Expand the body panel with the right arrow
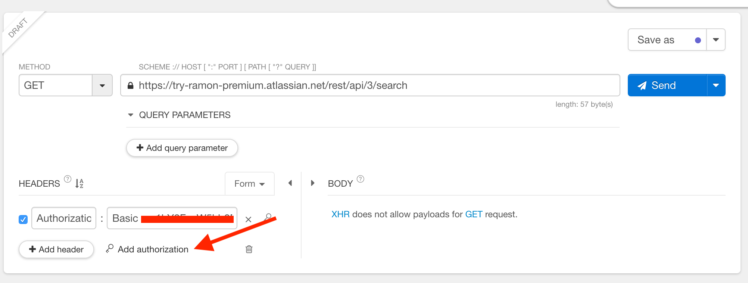 [313, 183]
